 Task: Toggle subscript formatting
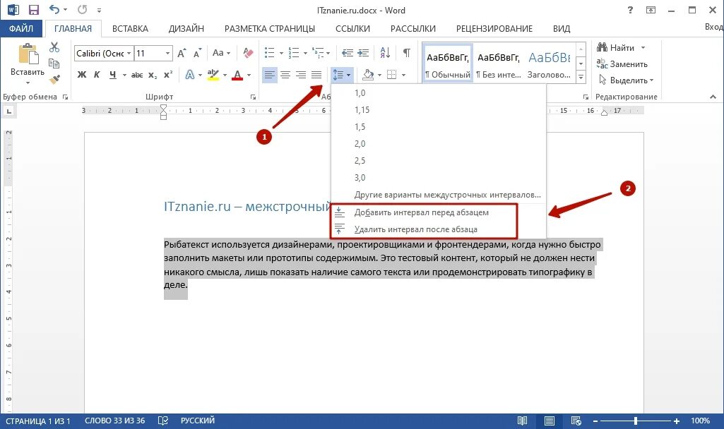click(153, 75)
